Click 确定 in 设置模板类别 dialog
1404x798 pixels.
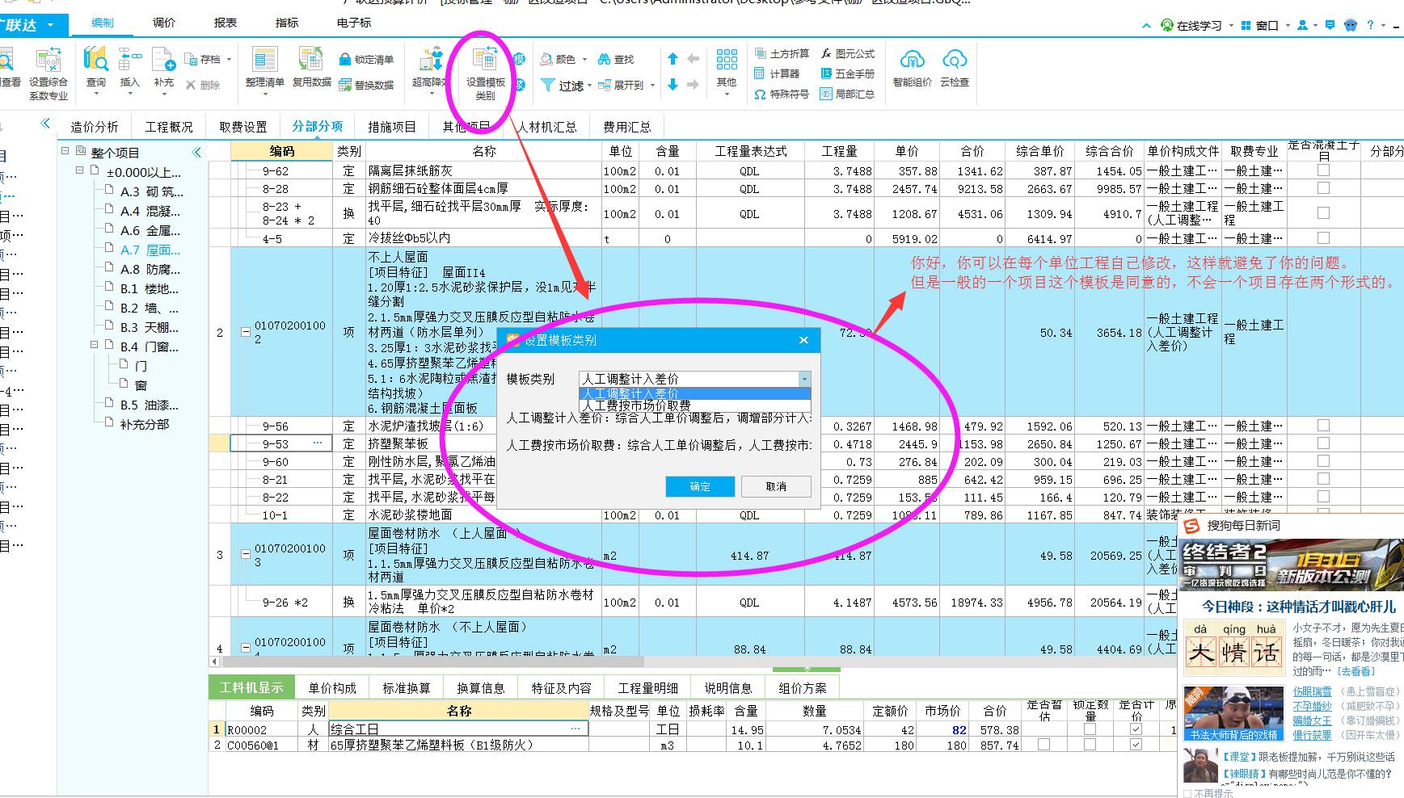click(700, 486)
